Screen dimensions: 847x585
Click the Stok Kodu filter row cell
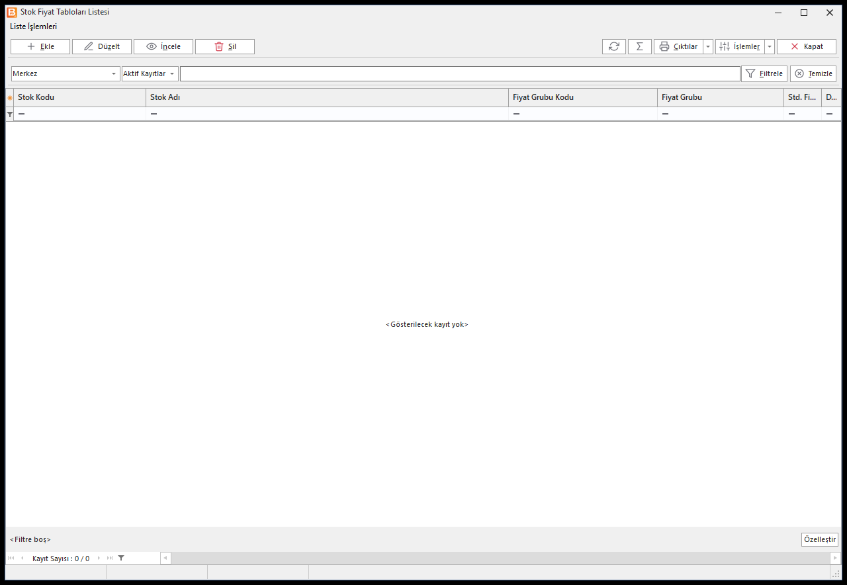click(x=79, y=114)
